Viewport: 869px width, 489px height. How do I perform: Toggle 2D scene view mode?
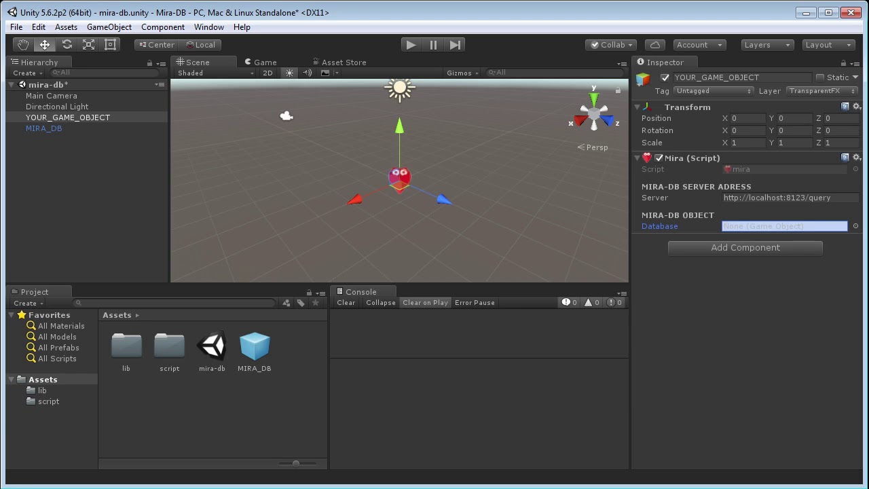267,73
